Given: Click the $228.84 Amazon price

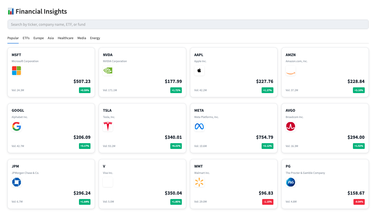Looking at the screenshot, I should click(x=356, y=81).
